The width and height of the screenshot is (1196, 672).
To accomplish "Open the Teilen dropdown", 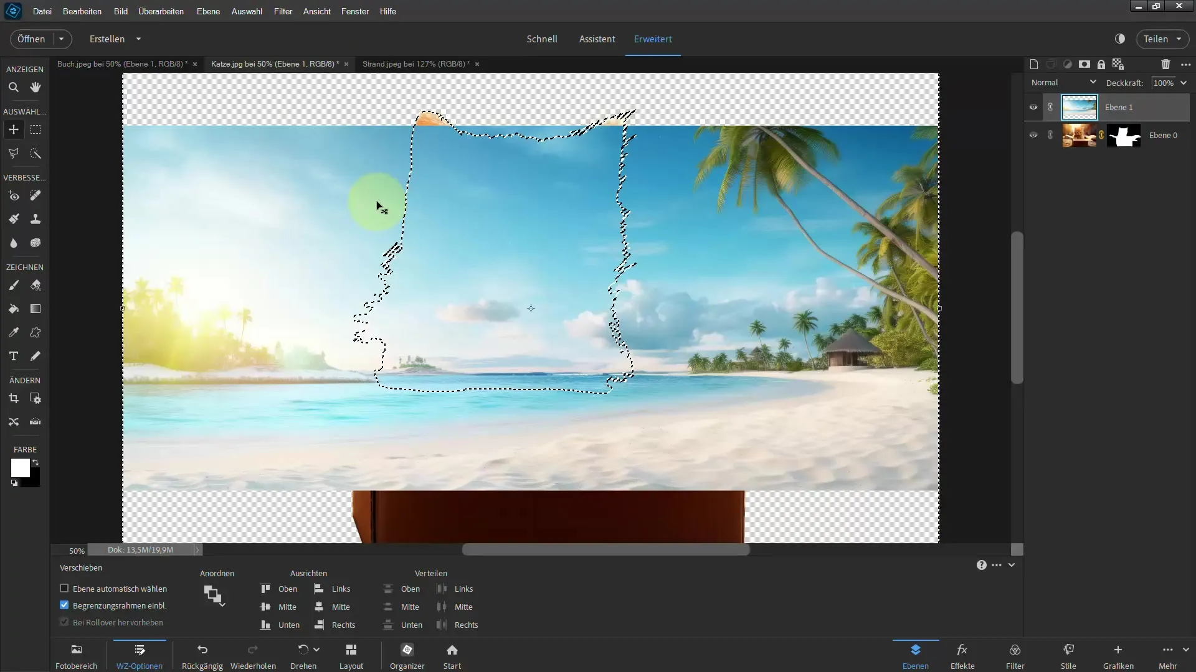I will 1162,39.
